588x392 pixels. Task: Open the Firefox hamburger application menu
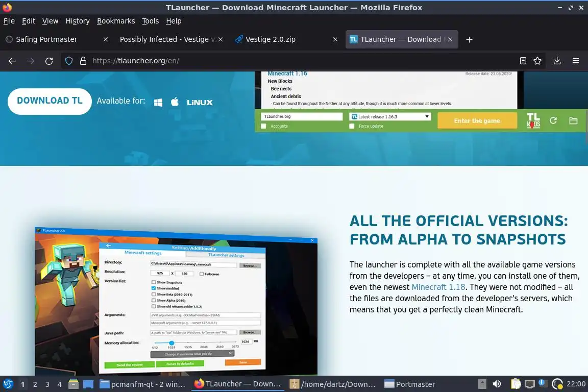(x=576, y=61)
